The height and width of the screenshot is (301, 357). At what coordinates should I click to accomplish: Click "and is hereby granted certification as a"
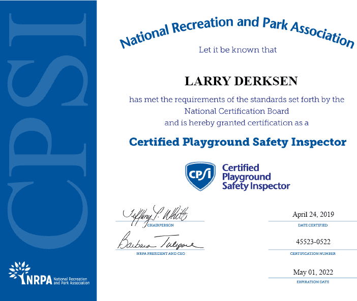pyautogui.click(x=236, y=123)
